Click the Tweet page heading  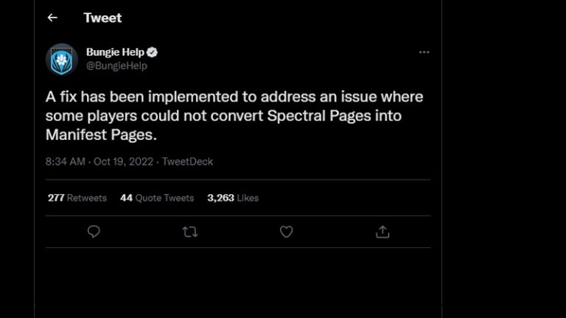102,18
